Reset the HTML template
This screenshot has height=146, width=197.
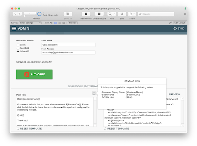tap(117, 129)
